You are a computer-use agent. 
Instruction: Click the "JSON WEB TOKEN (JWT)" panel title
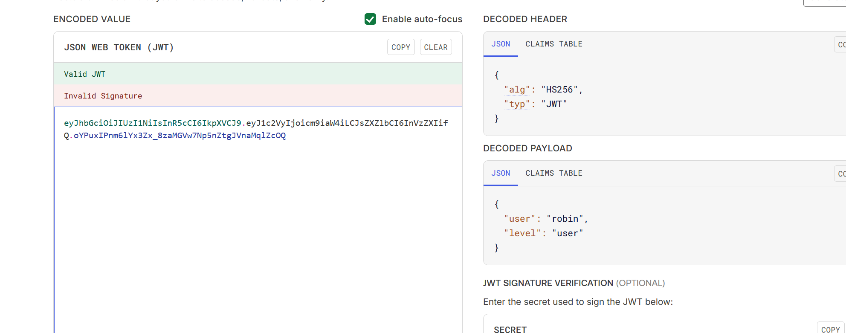click(x=119, y=47)
